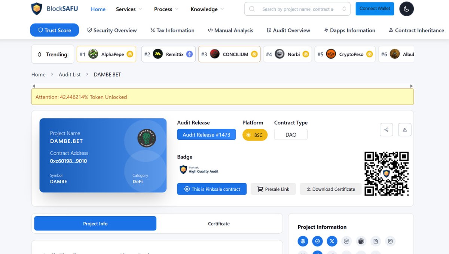
Task: Open the search field's magnifier icon
Action: click(x=251, y=9)
